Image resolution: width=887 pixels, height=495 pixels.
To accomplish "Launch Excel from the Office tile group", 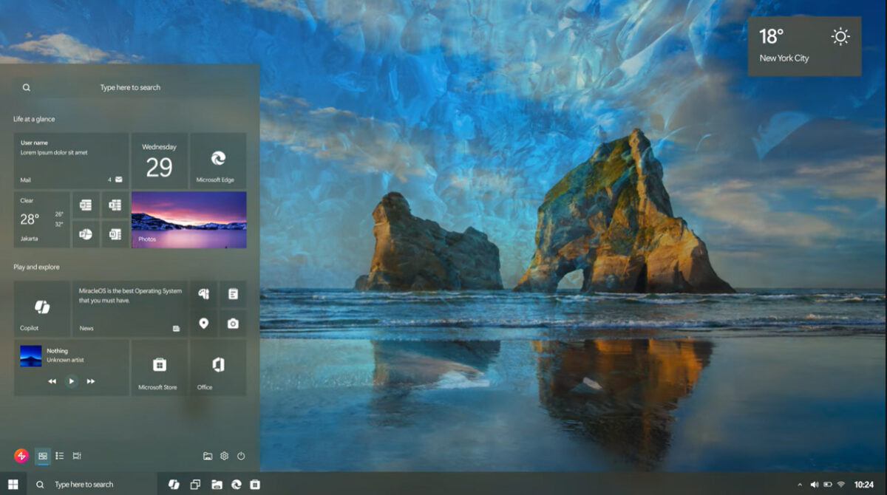I will pyautogui.click(x=115, y=203).
